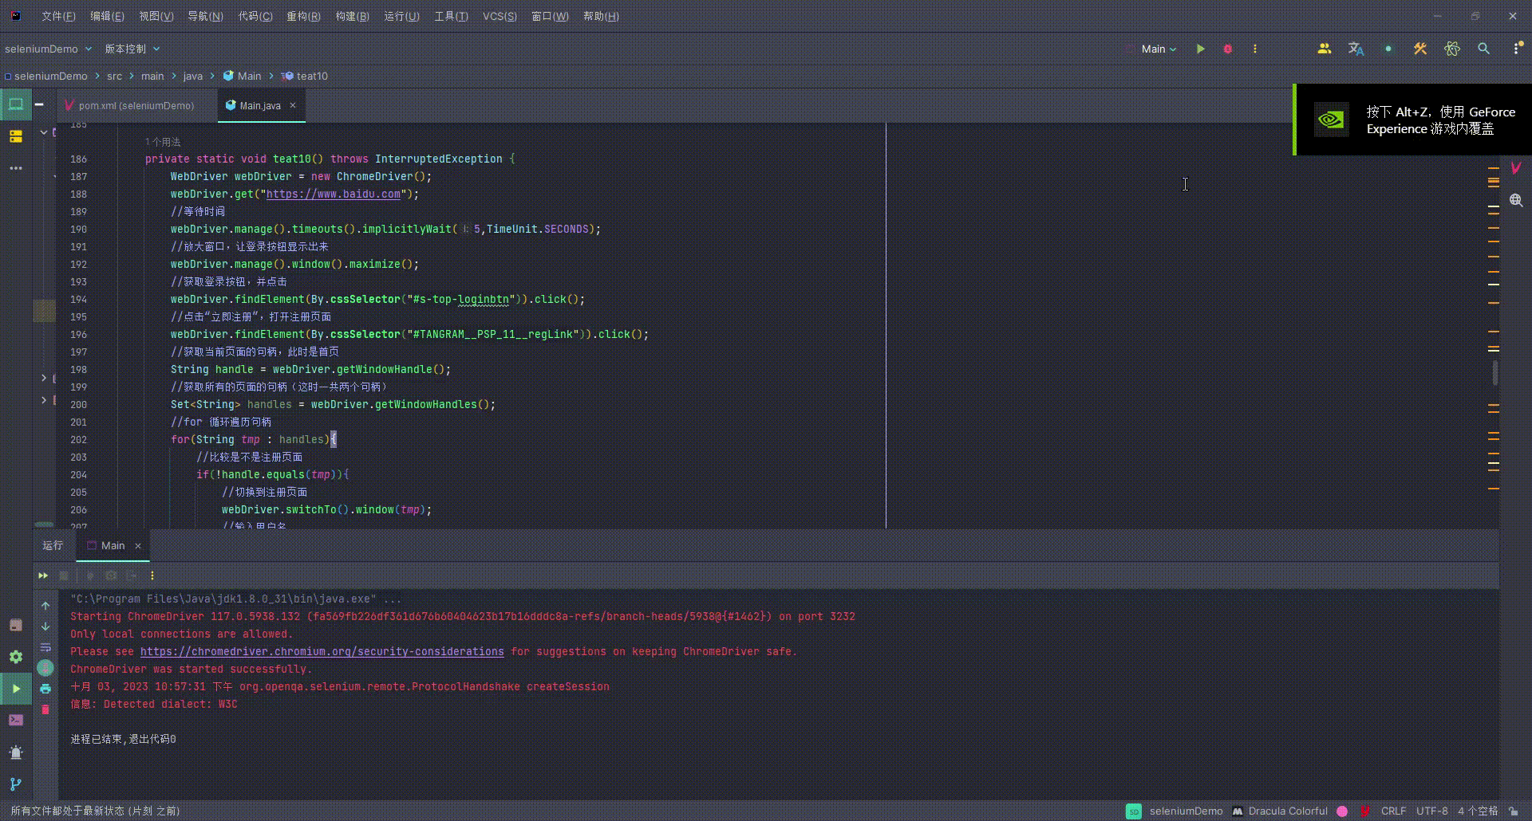
Task: Toggle the Run tool window button
Action: (x=16, y=689)
